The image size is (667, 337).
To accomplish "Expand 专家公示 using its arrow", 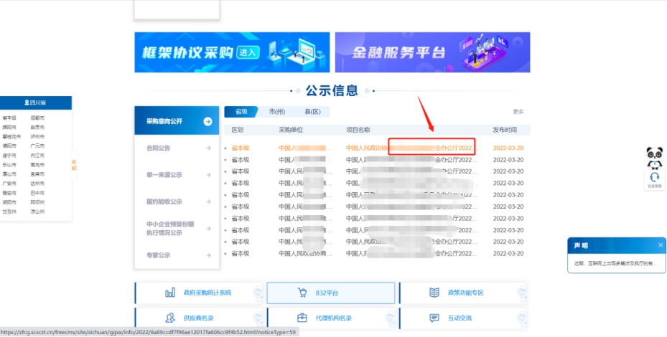I will click(207, 255).
